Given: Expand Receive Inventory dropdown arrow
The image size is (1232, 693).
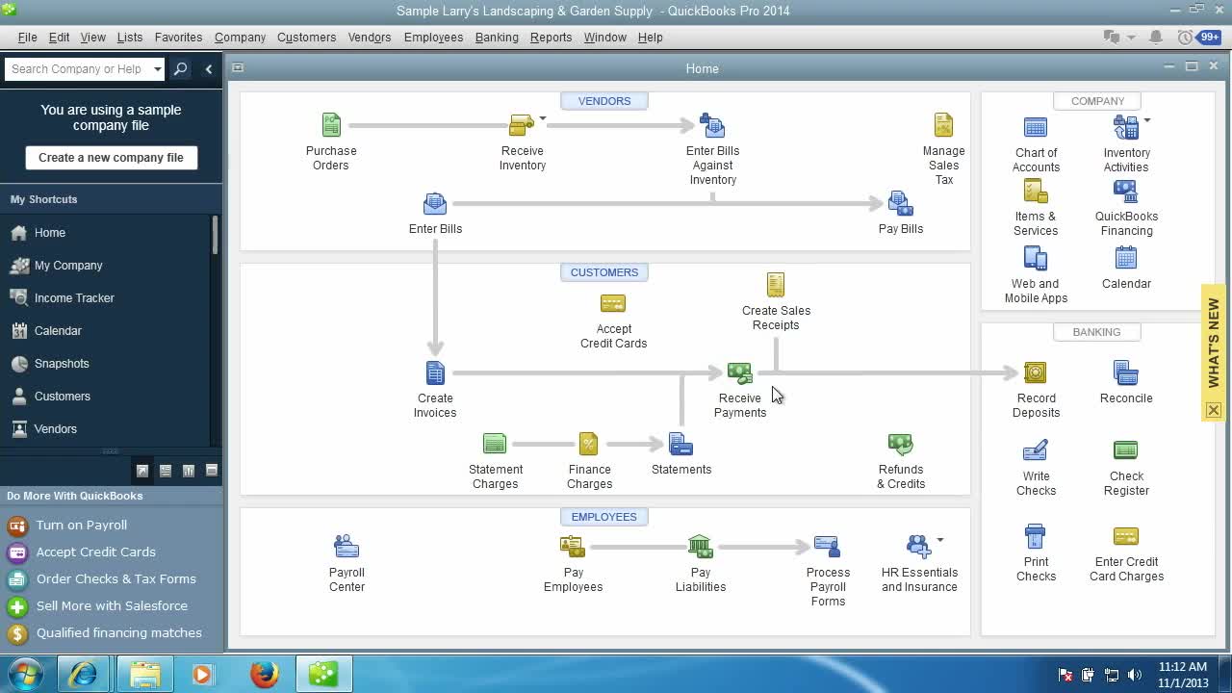Looking at the screenshot, I should (x=543, y=119).
